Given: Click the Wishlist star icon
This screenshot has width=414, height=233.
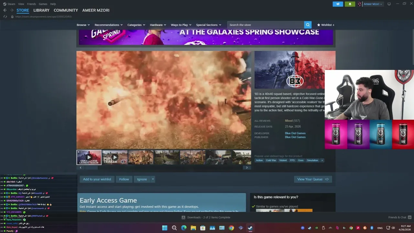Looking at the screenshot, I should pos(319,25).
